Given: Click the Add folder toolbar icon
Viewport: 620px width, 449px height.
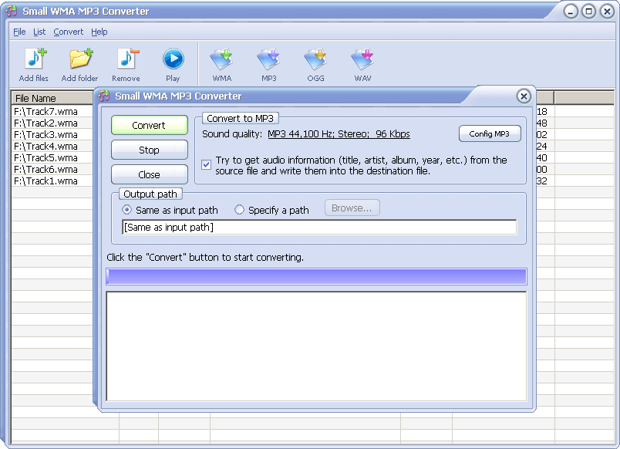Looking at the screenshot, I should click(x=80, y=65).
